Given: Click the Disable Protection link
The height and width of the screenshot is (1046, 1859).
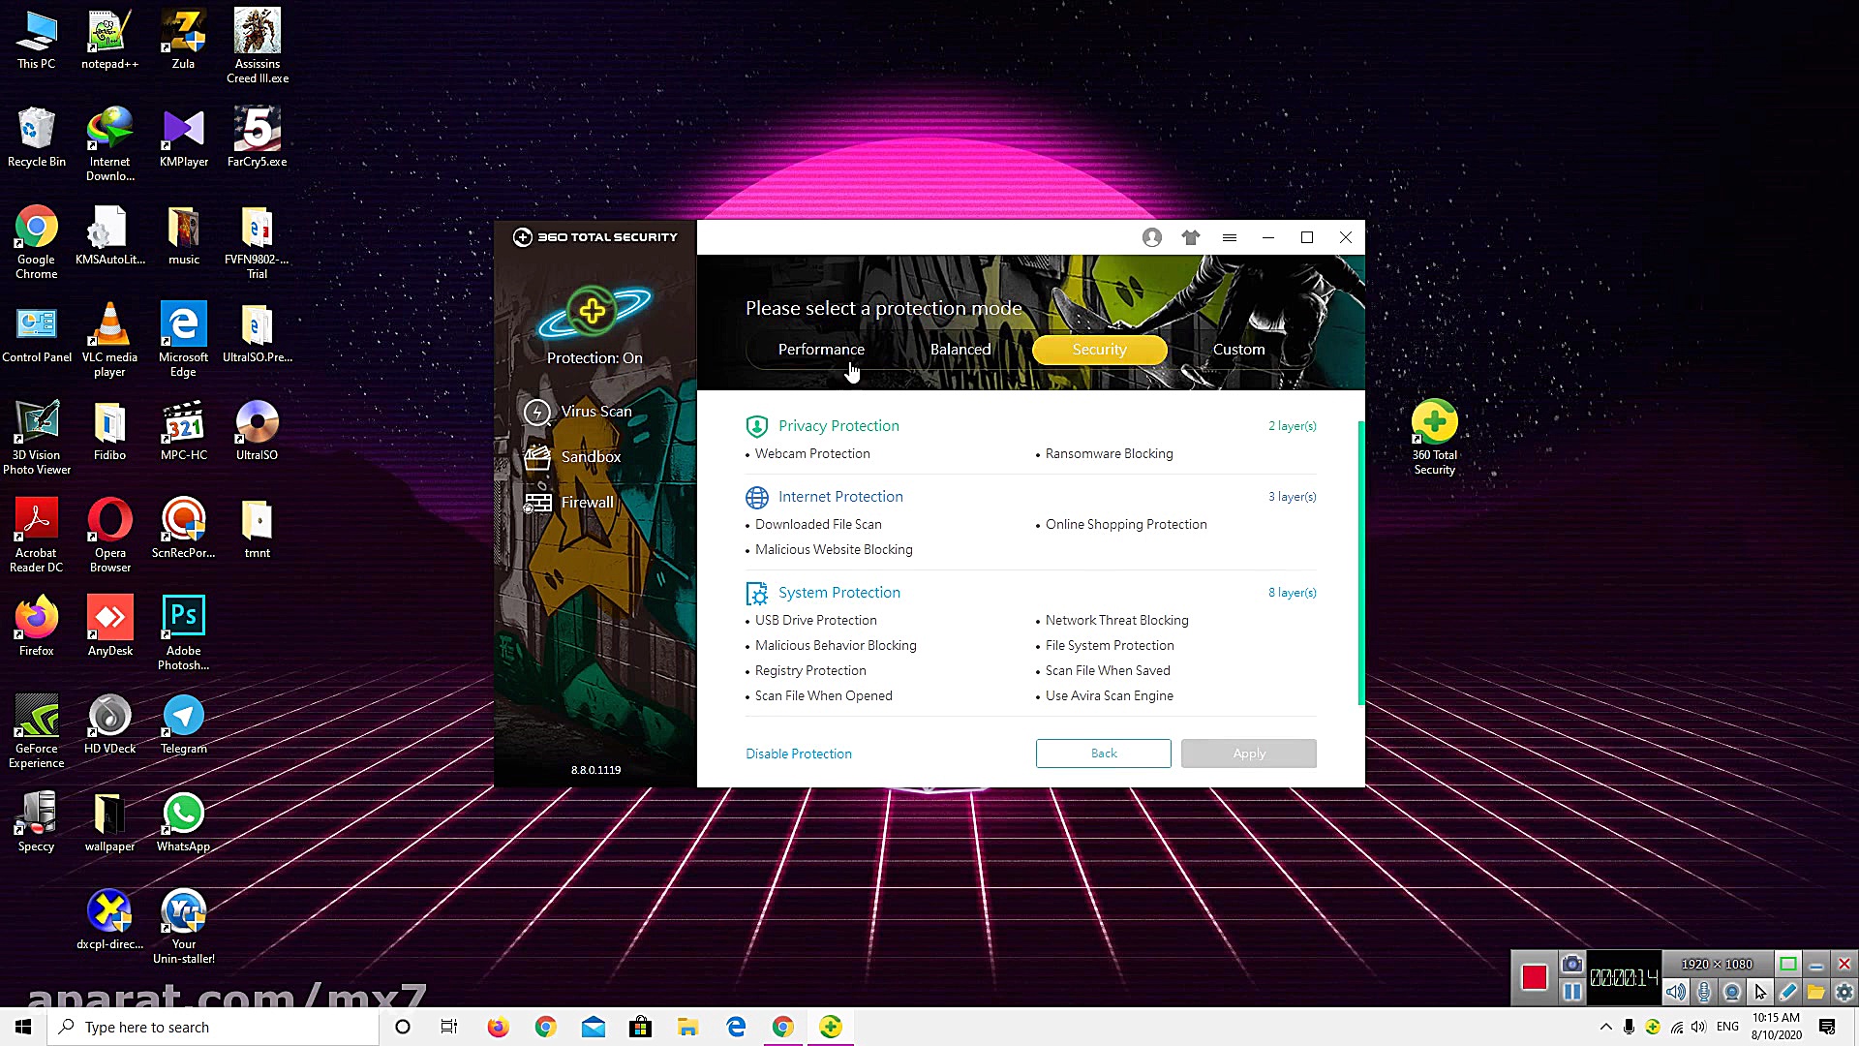Looking at the screenshot, I should tap(798, 754).
